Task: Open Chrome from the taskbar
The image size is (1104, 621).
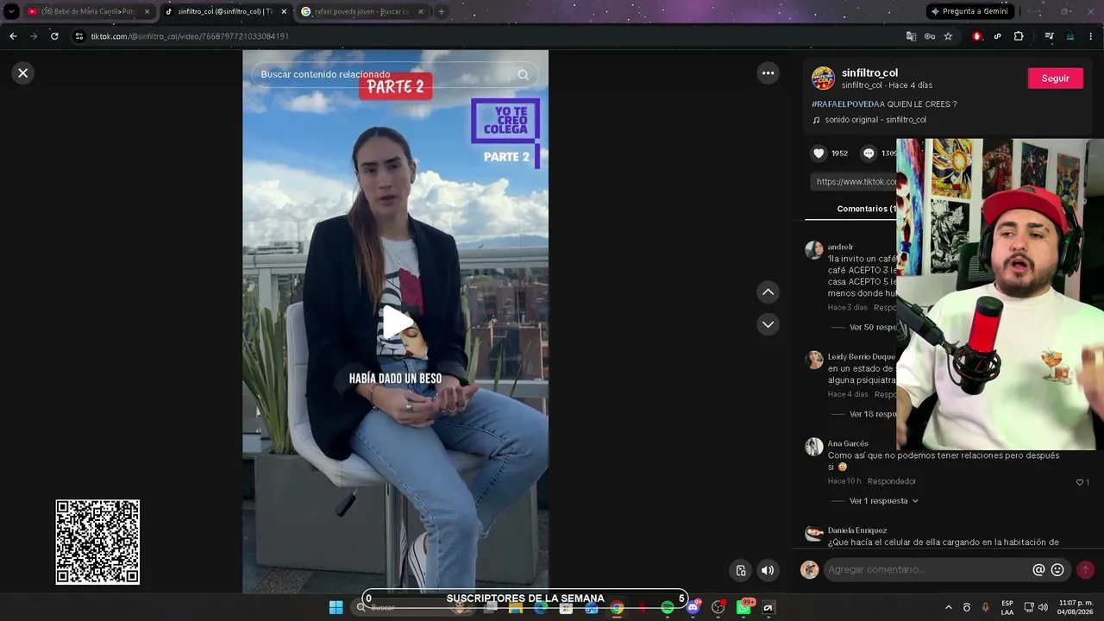Action: tap(617, 607)
